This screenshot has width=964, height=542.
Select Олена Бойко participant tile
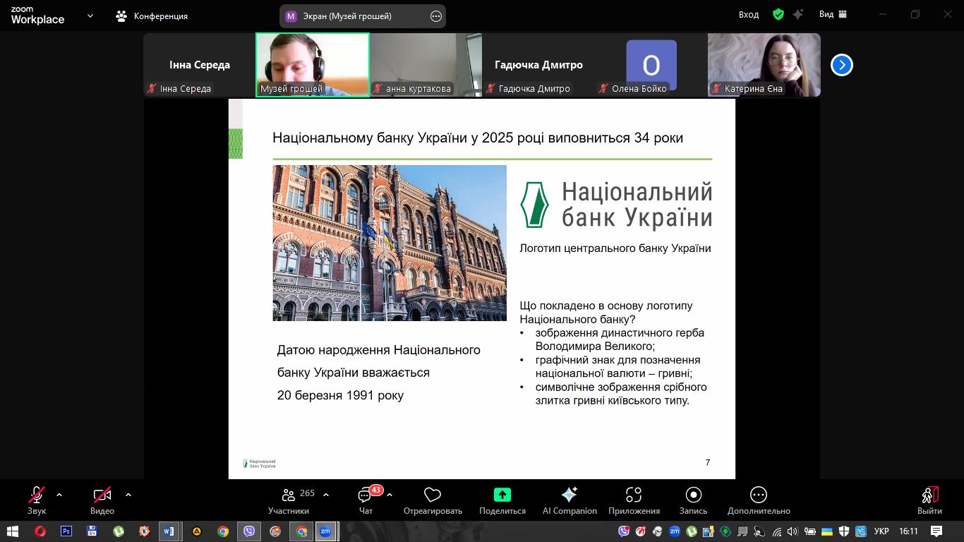(x=651, y=65)
